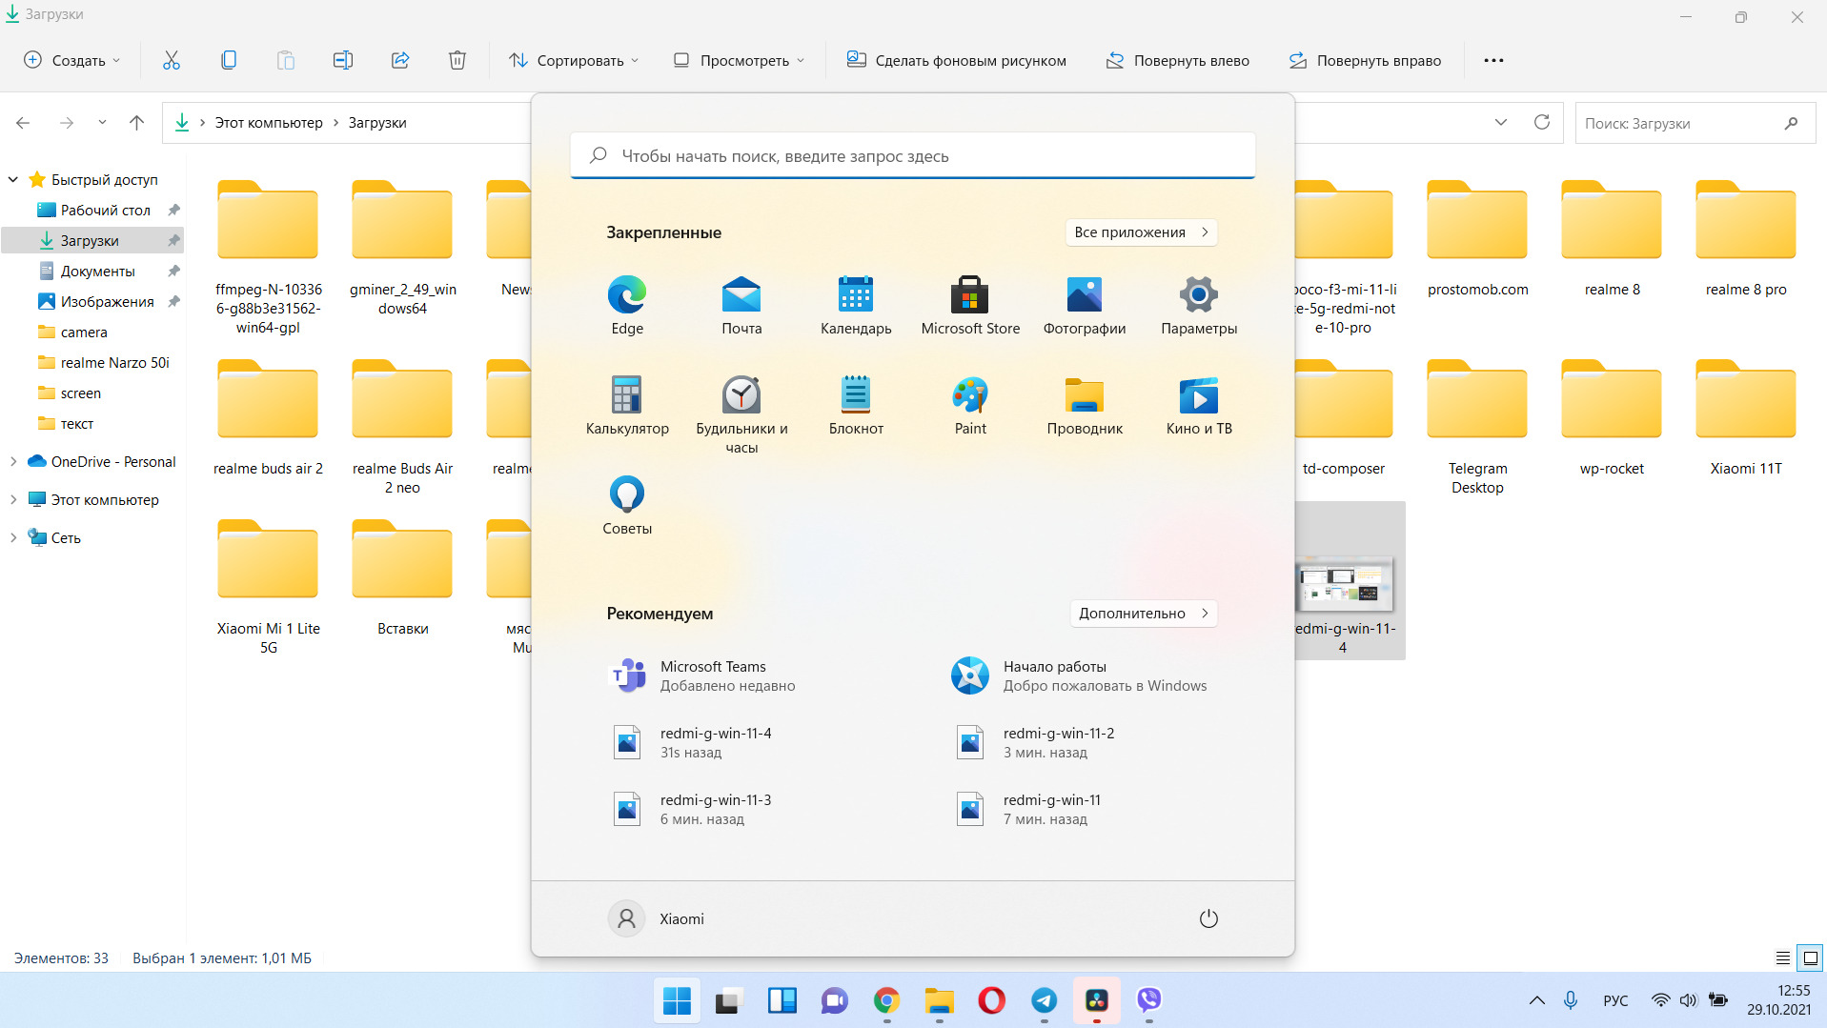
Task: Select the prostomob.com folder
Action: 1477,238
